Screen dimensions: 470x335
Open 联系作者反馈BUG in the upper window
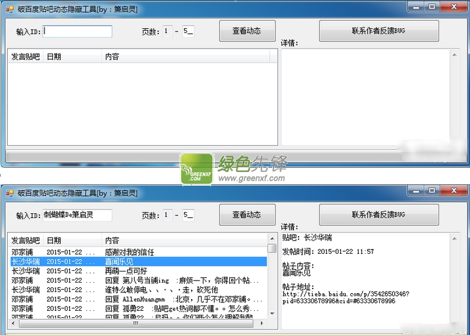379,31
